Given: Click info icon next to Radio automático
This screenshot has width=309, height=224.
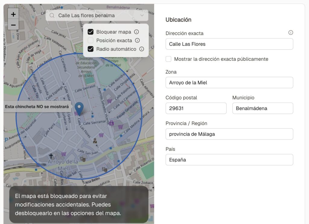Looking at the screenshot, I should tap(142, 49).
